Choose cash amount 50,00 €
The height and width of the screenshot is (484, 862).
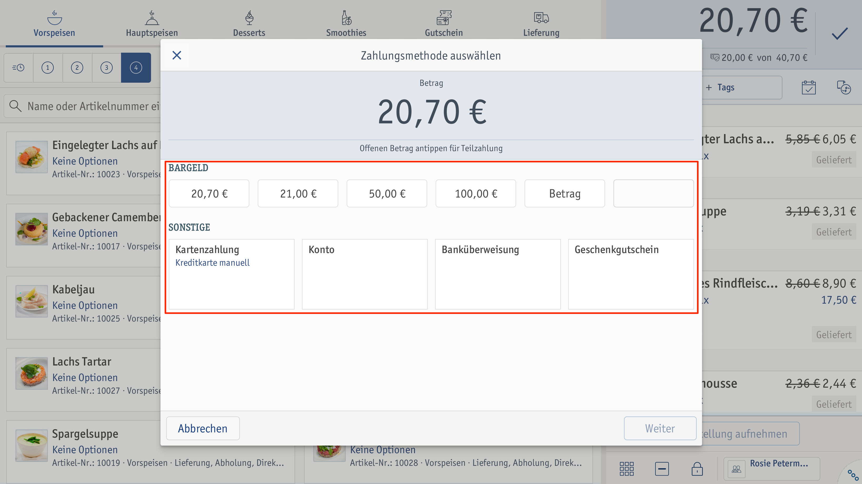click(x=387, y=194)
